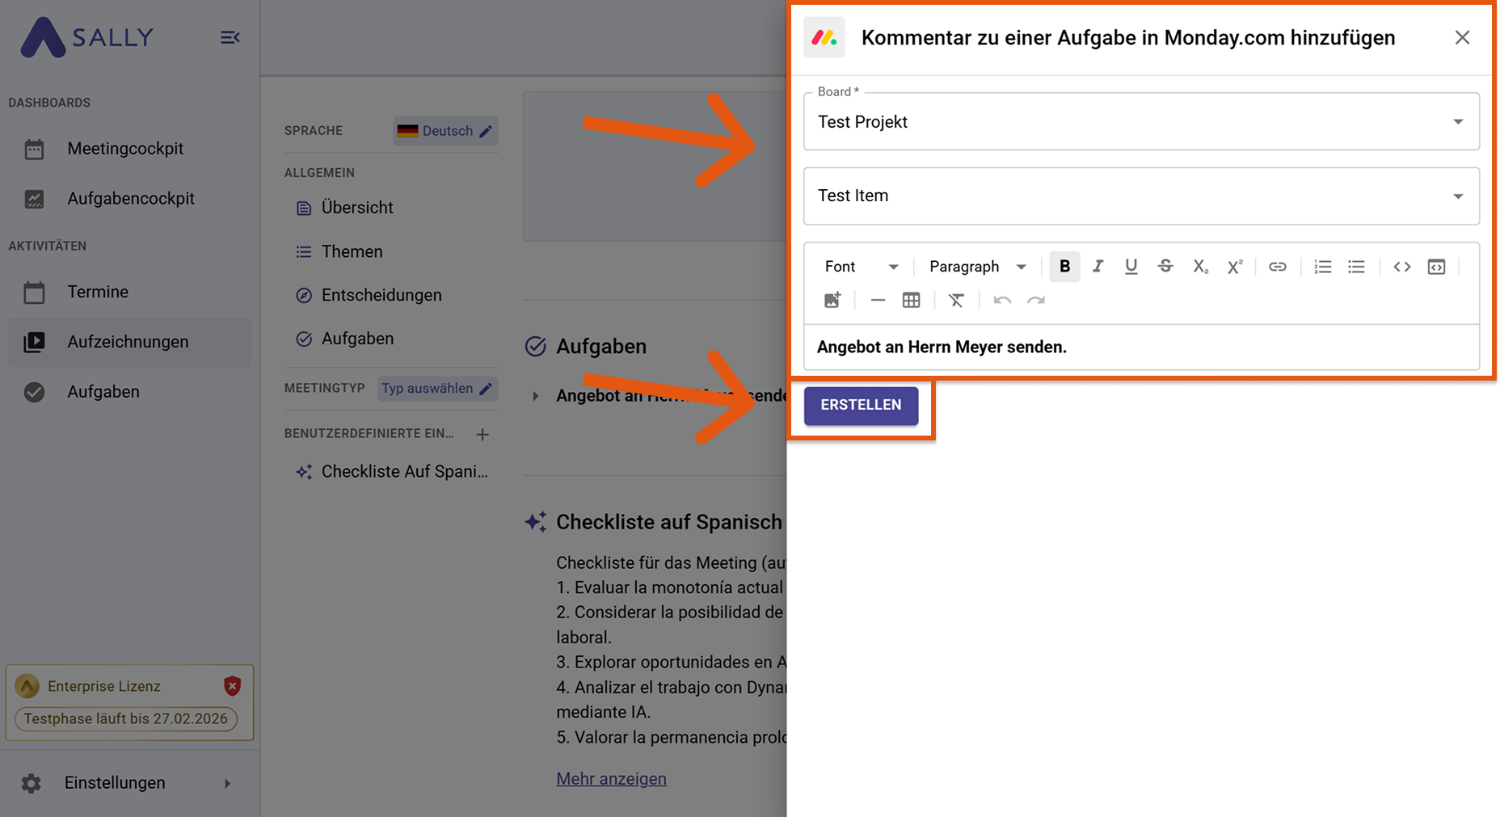
Task: Collapse the Sally sidebar menu
Action: click(x=230, y=37)
